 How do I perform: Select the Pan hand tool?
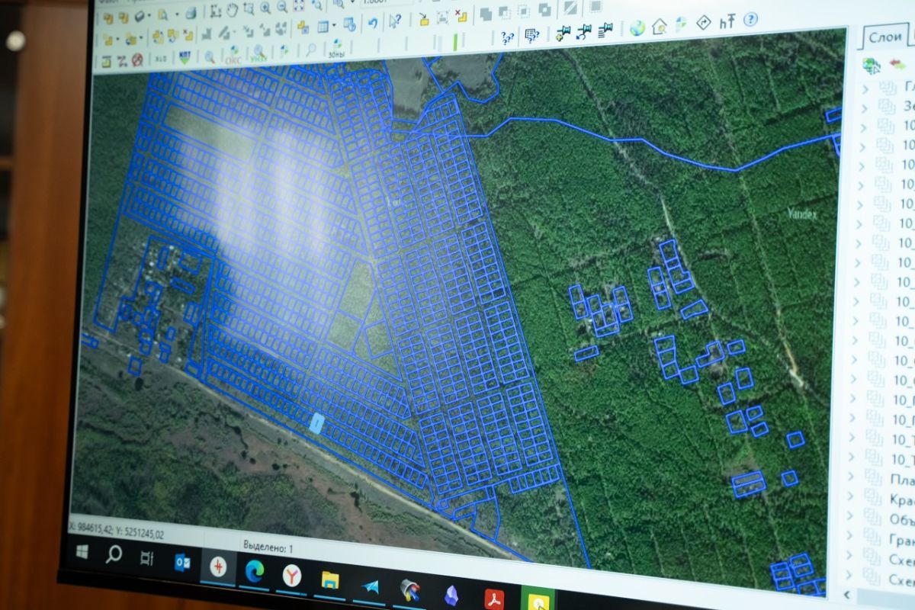[x=233, y=10]
